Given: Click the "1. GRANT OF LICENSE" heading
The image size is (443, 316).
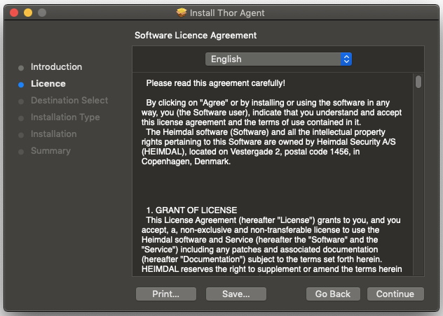Looking at the screenshot, I should [191, 210].
